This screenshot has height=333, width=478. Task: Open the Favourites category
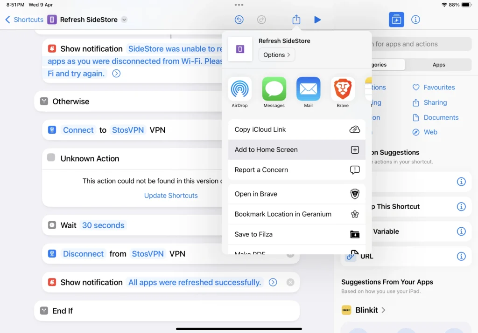434,88
